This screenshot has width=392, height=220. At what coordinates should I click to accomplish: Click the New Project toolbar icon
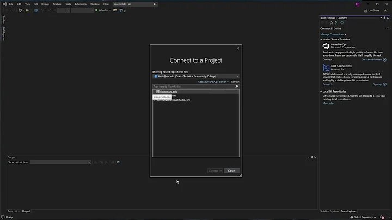20,10
